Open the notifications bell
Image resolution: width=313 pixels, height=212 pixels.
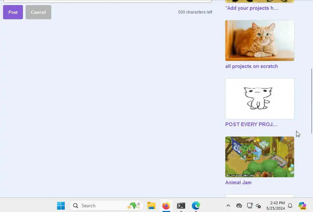[290, 206]
